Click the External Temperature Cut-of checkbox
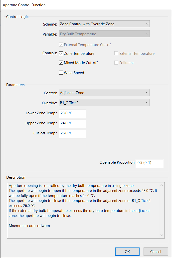Image resolution: width=172 pixels, height=258 pixels. coord(61,45)
